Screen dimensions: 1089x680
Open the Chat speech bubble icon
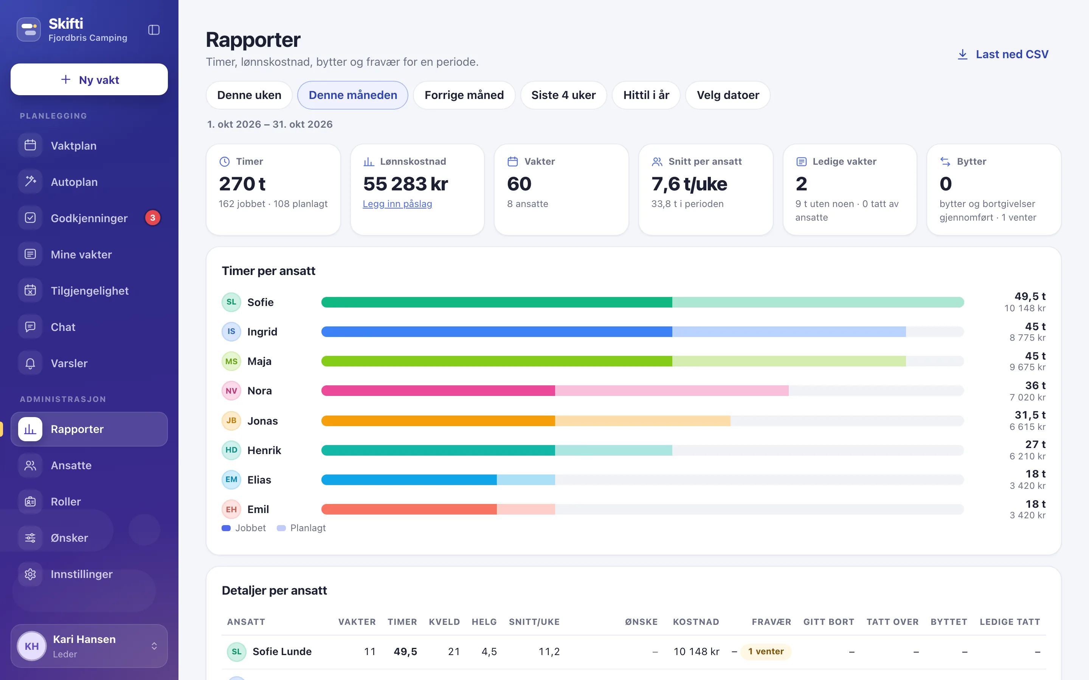point(30,326)
